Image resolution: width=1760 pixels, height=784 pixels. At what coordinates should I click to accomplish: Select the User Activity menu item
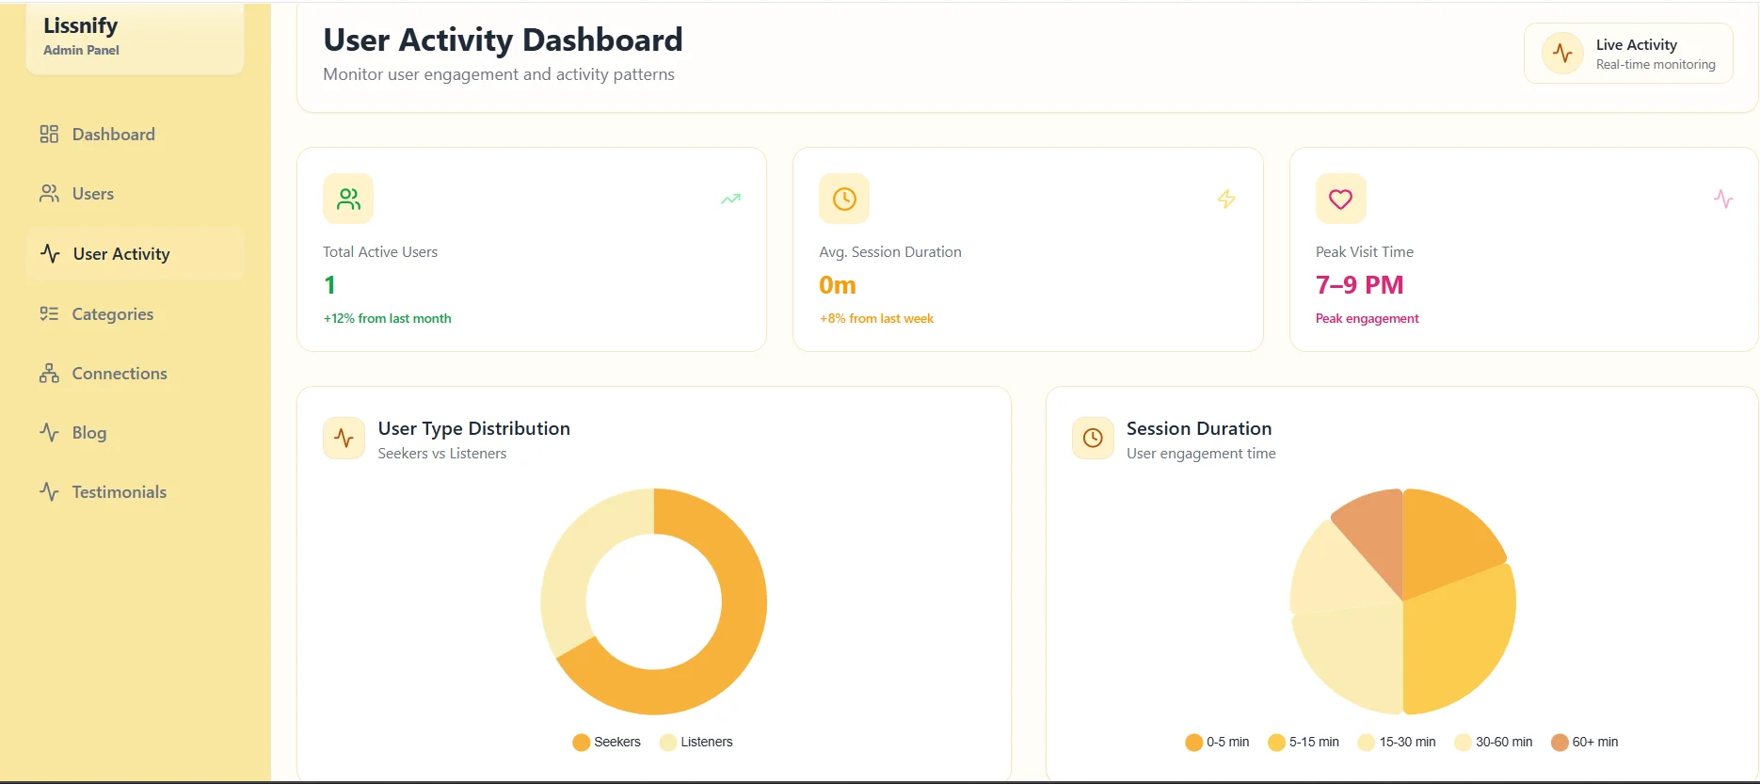pos(136,253)
